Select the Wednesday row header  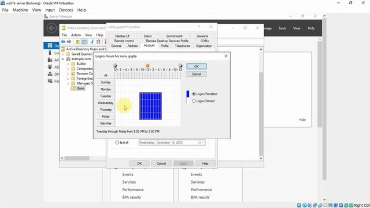[x=105, y=103]
